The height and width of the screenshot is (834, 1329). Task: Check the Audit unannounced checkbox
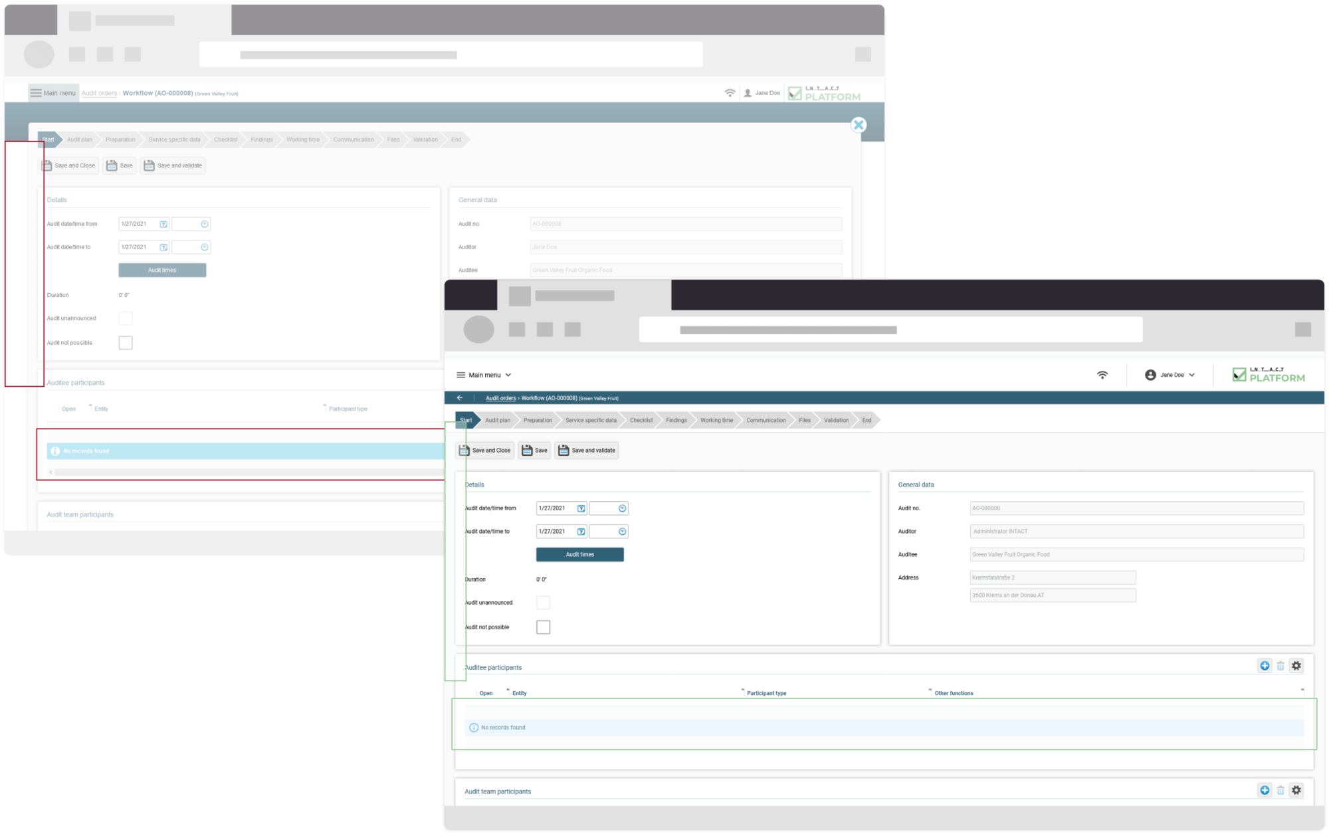point(544,602)
